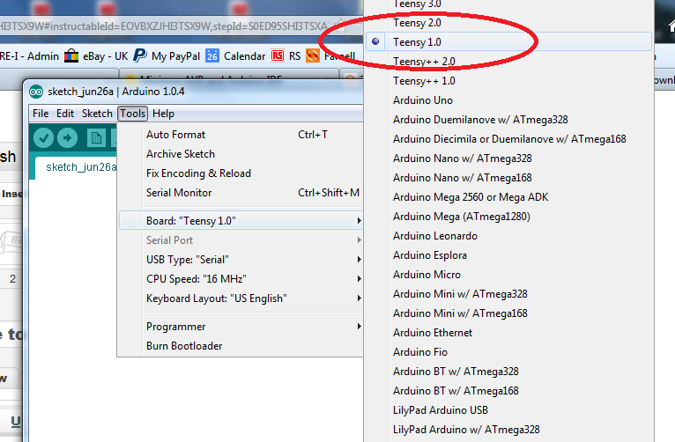Click the Arduino logo in title bar
The height and width of the screenshot is (442, 675).
[x=36, y=92]
